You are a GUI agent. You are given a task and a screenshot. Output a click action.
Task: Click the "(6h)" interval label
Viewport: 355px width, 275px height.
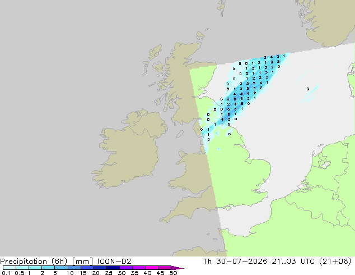tap(59, 262)
